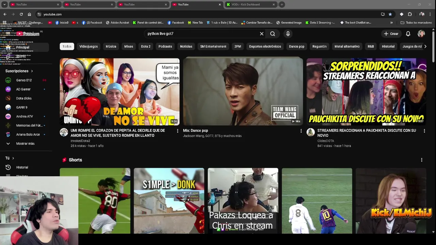Open a new browser tab
This screenshot has width=436, height=245.
[x=282, y=4]
